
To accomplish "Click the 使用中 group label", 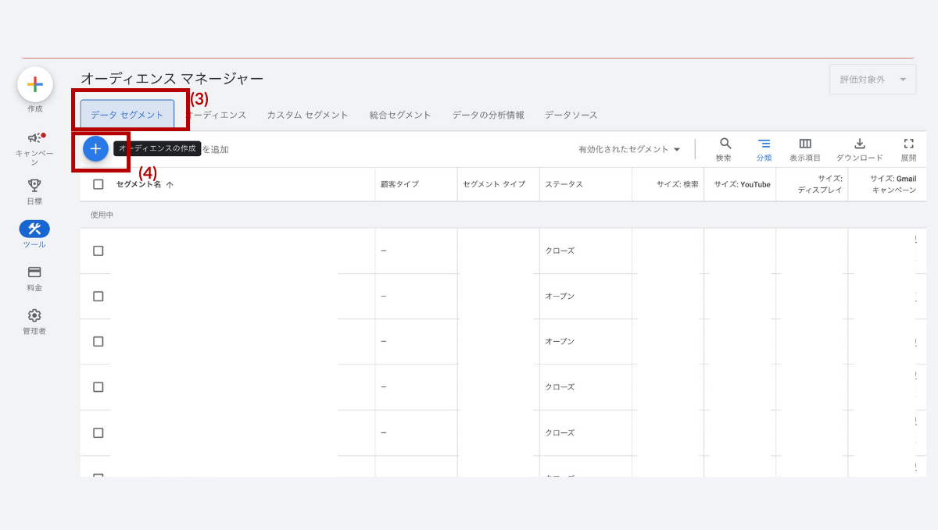I will coord(102,215).
